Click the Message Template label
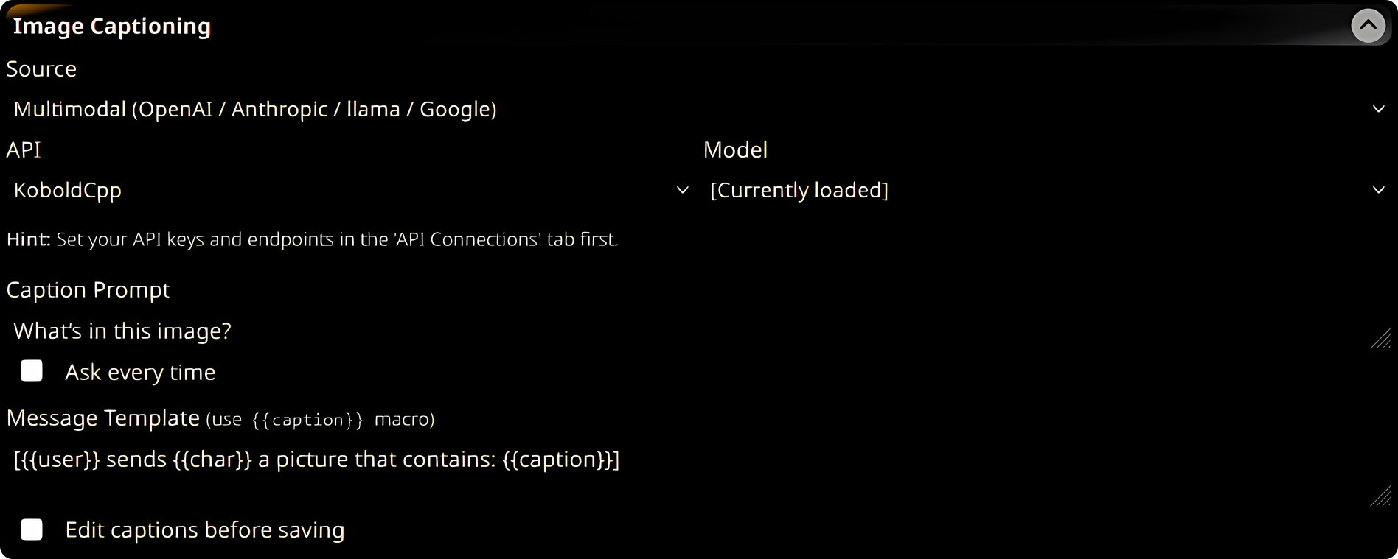1398x559 pixels. click(103, 418)
